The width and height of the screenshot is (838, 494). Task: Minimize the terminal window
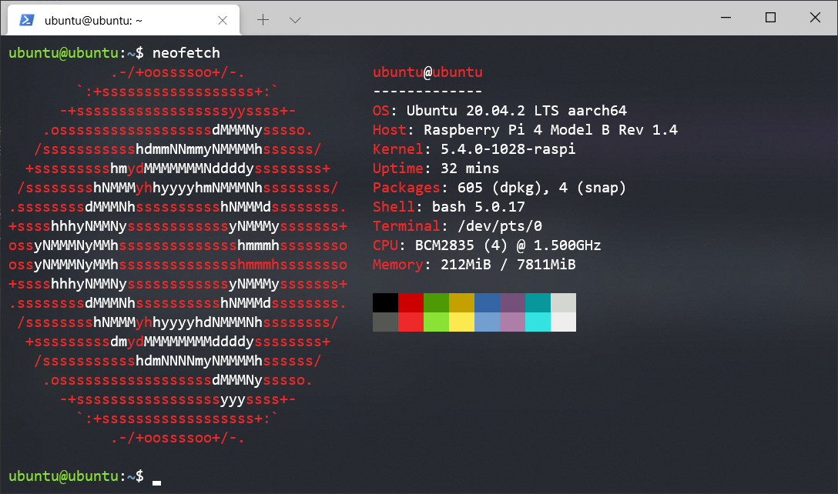(x=726, y=18)
